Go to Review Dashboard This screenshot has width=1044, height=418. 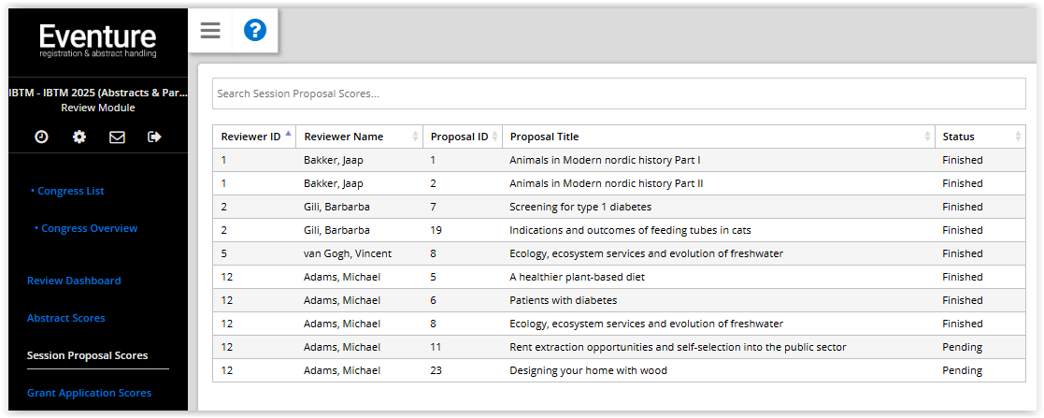74,281
